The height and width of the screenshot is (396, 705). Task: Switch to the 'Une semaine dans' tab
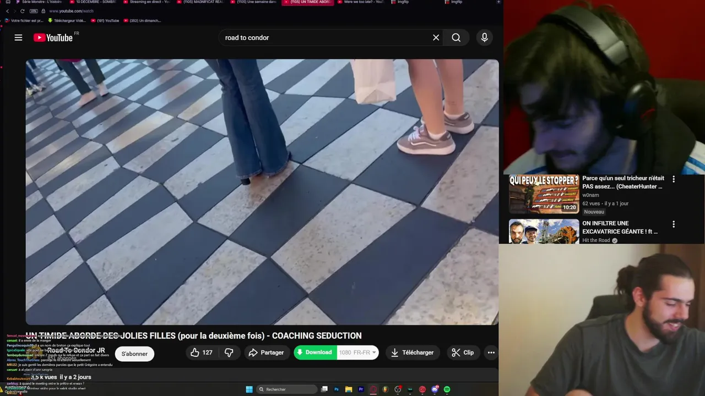click(253, 2)
